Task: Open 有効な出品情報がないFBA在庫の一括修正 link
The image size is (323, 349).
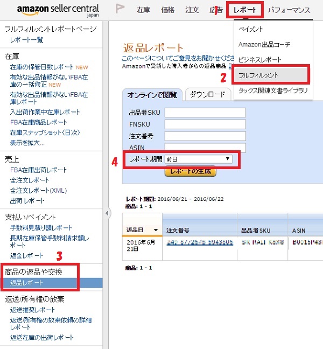Action: [x=48, y=81]
